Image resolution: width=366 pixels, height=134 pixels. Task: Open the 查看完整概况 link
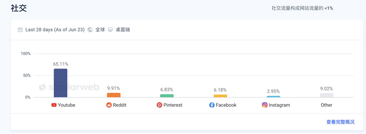coord(340,122)
